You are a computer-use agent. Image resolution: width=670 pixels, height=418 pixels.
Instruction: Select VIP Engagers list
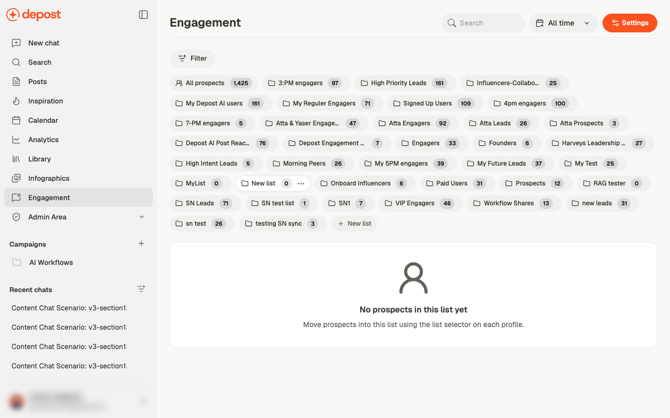pyautogui.click(x=421, y=203)
